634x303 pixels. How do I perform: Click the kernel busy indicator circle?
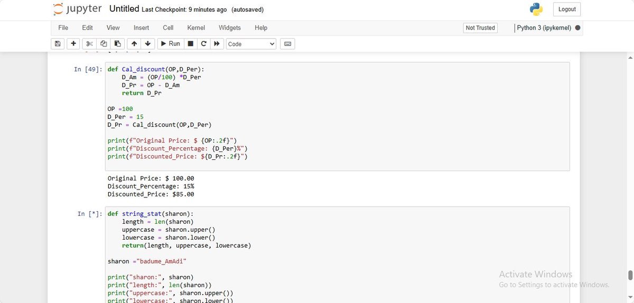577,28
